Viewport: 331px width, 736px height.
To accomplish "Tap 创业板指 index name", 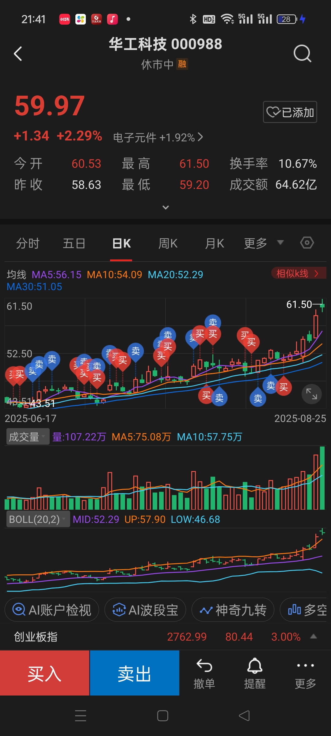I will pos(36,637).
